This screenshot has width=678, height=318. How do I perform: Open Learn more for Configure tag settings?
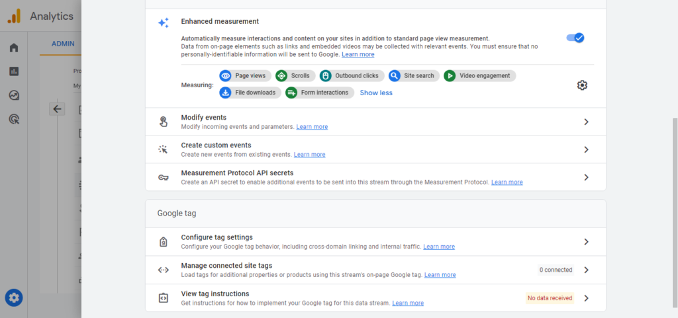[439, 247]
